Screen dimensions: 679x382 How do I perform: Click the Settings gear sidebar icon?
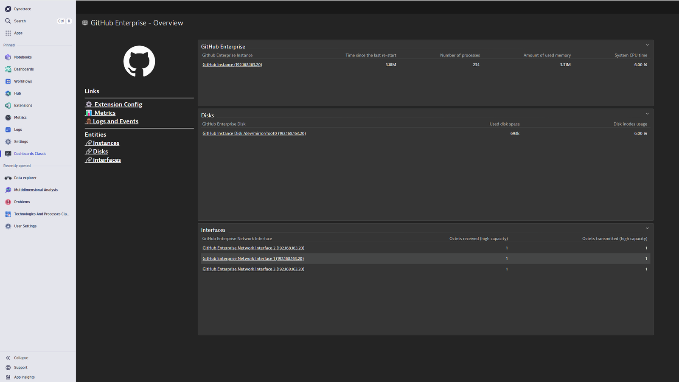click(8, 142)
